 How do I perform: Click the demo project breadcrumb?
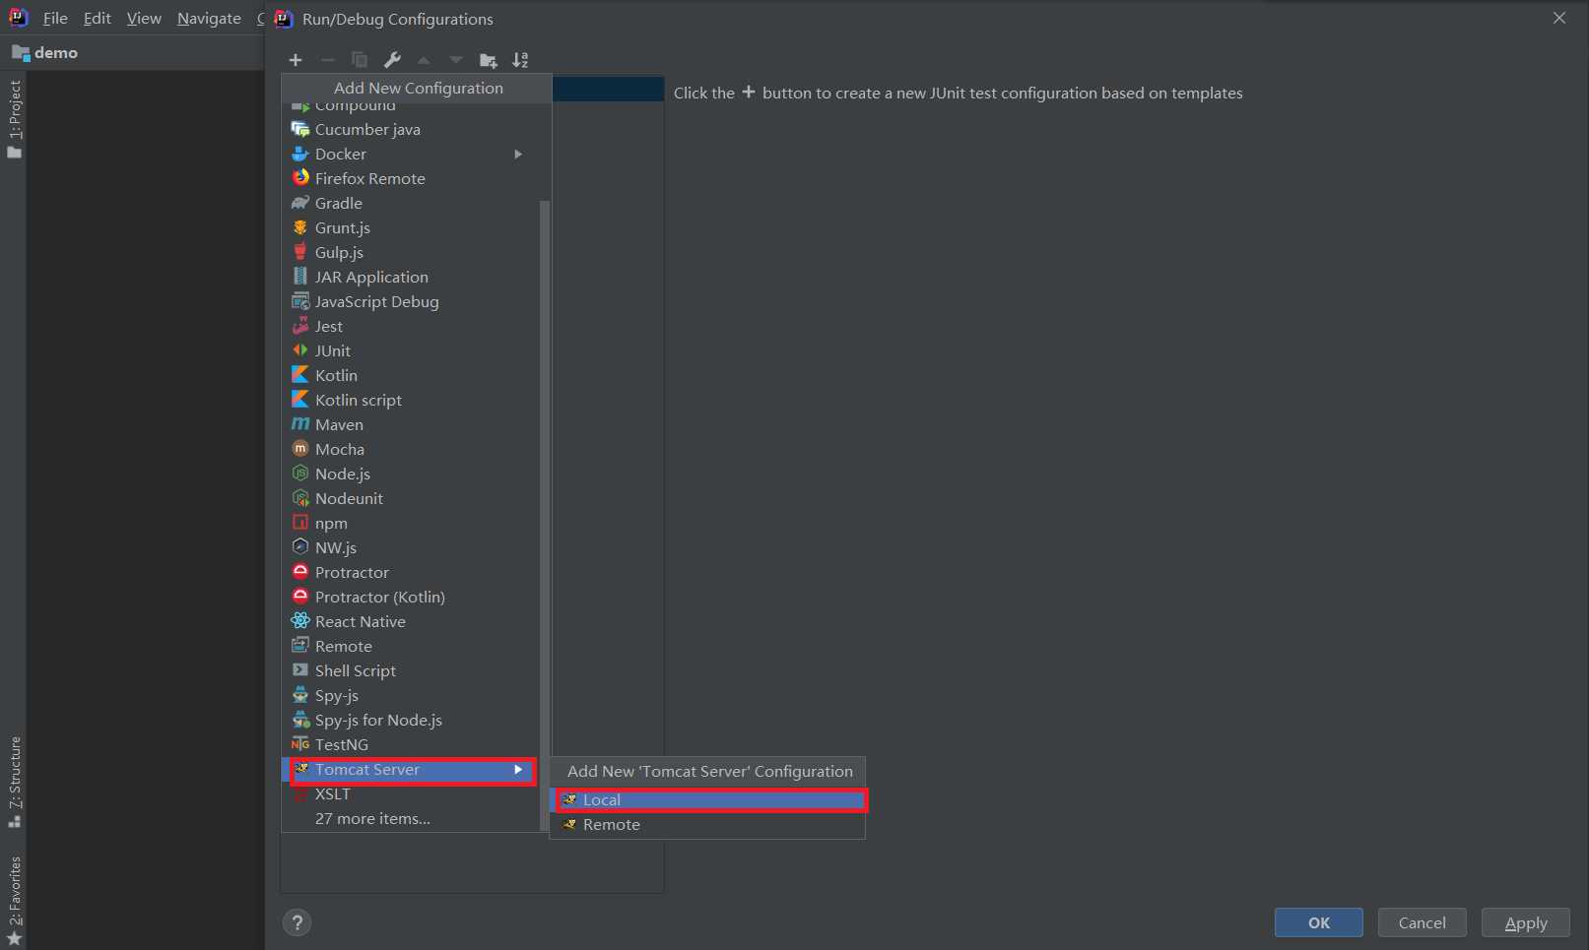pos(45,52)
